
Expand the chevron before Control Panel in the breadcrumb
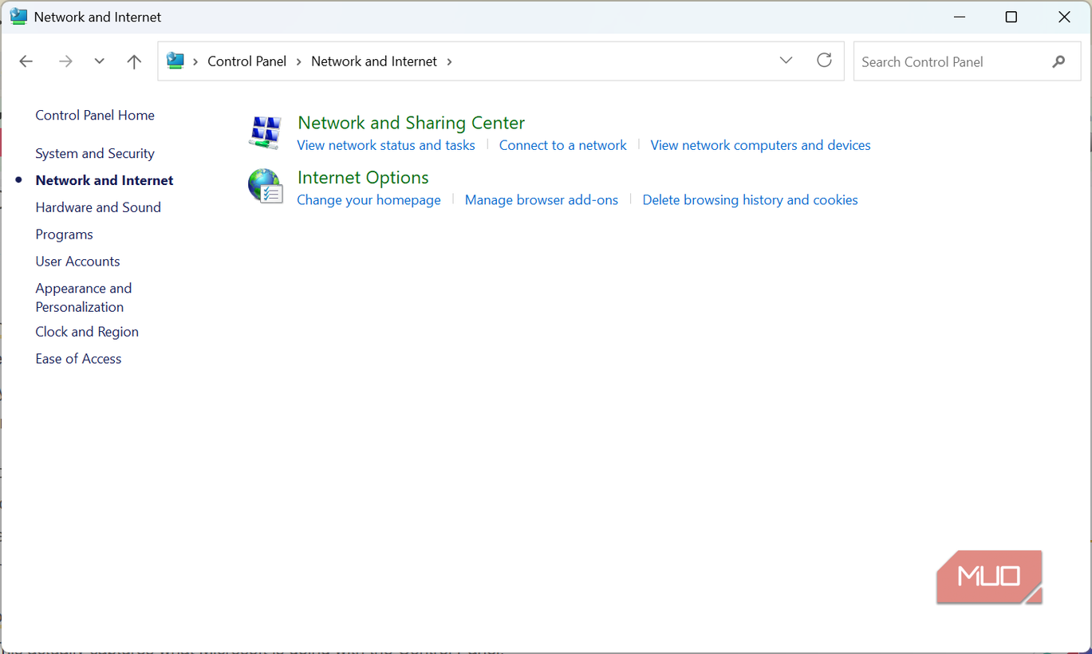(x=195, y=61)
